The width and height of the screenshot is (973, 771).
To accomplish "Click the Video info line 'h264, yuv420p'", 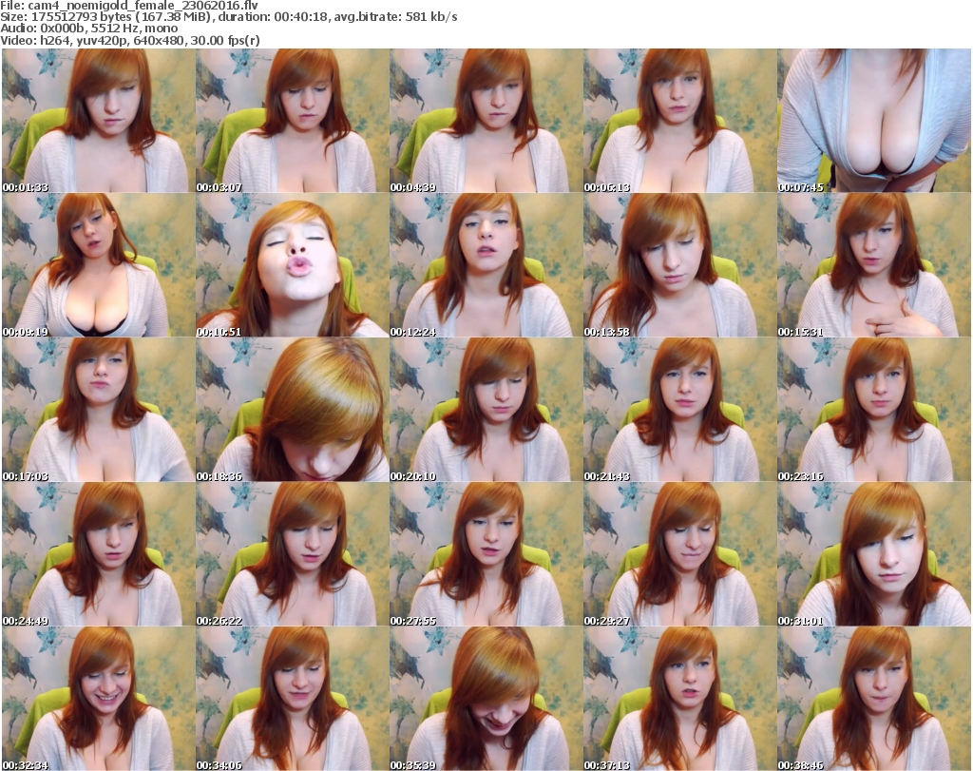I will coord(82,40).
